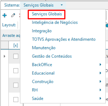Toggle the third row checkbox
Viewport: 108px width, 106px height.
[16, 85]
